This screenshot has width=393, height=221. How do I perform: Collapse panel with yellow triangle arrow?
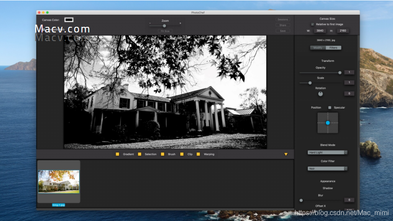tap(286, 154)
